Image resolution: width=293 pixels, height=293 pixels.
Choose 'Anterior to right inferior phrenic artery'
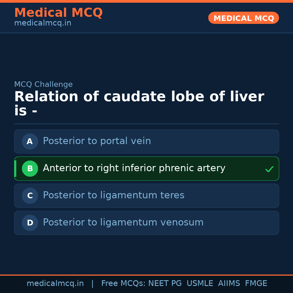(x=134, y=168)
